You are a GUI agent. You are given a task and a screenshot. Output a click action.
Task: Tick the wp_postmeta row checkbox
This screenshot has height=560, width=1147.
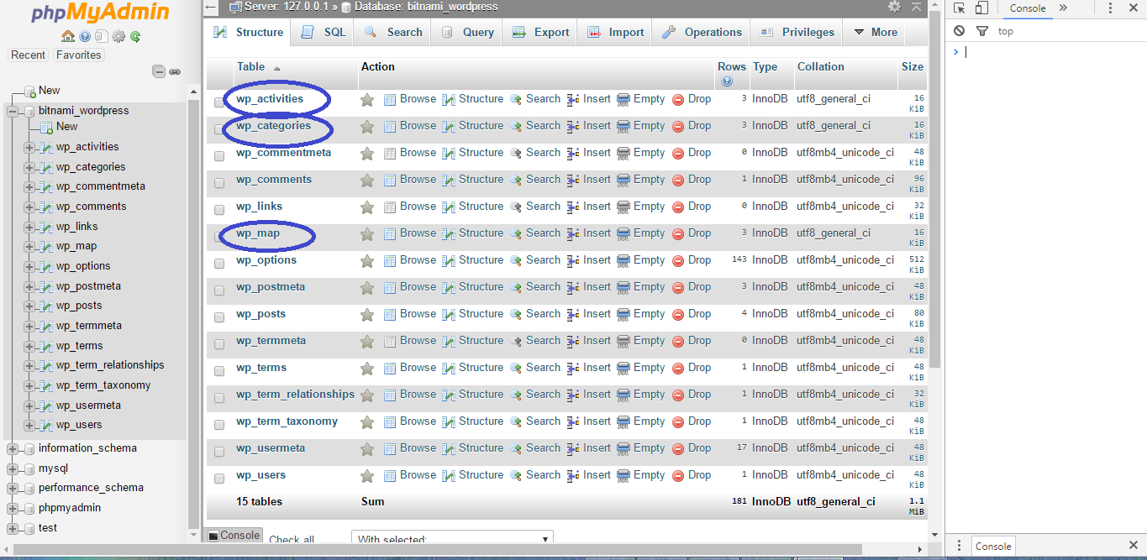pyautogui.click(x=219, y=290)
